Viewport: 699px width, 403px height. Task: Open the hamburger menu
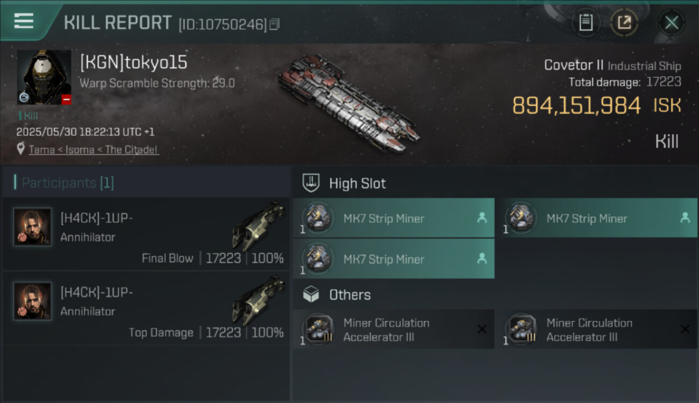(24, 21)
